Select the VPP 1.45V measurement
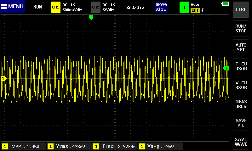 [x=23, y=146]
